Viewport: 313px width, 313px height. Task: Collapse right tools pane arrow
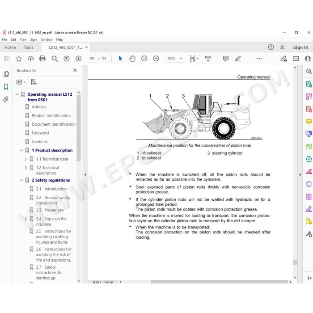300,175
